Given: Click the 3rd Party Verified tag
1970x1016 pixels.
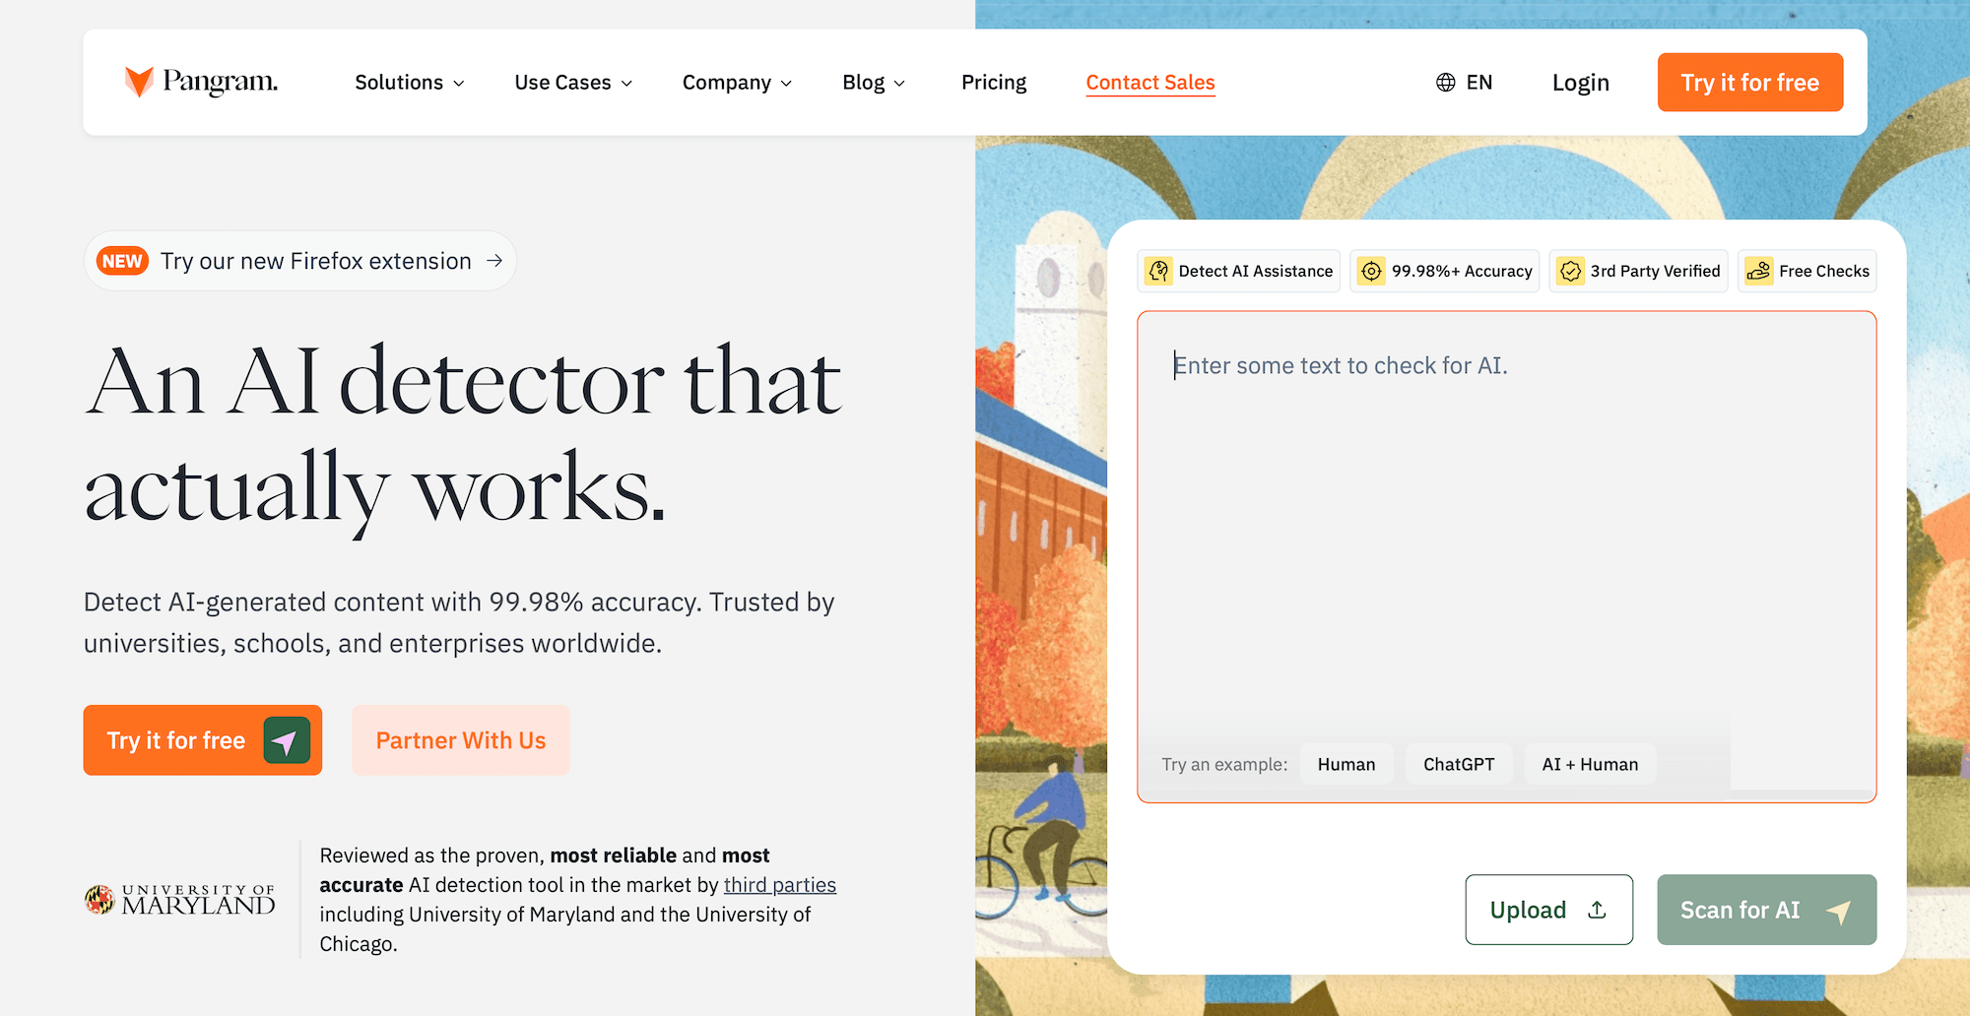Looking at the screenshot, I should (1639, 271).
